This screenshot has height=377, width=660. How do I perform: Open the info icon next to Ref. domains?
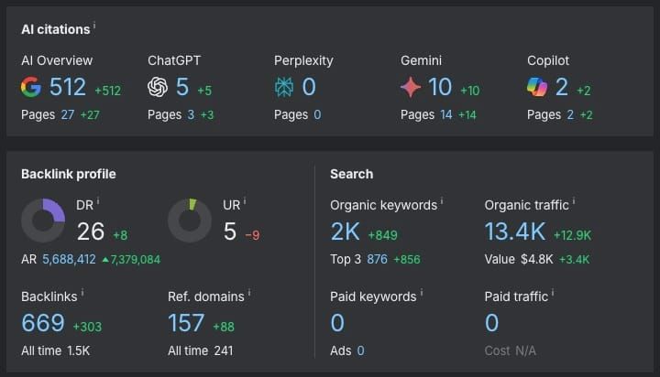[x=251, y=294]
